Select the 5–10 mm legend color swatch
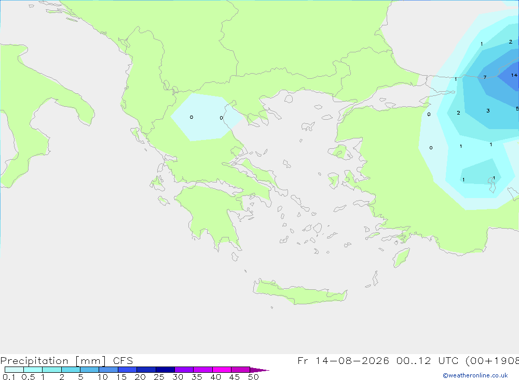Screen dimensions: 519x380 pos(89,370)
